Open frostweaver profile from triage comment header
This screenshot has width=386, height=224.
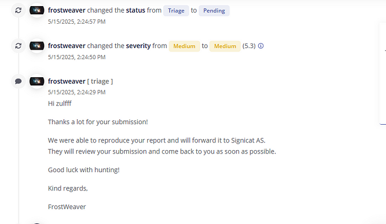[x=67, y=81]
